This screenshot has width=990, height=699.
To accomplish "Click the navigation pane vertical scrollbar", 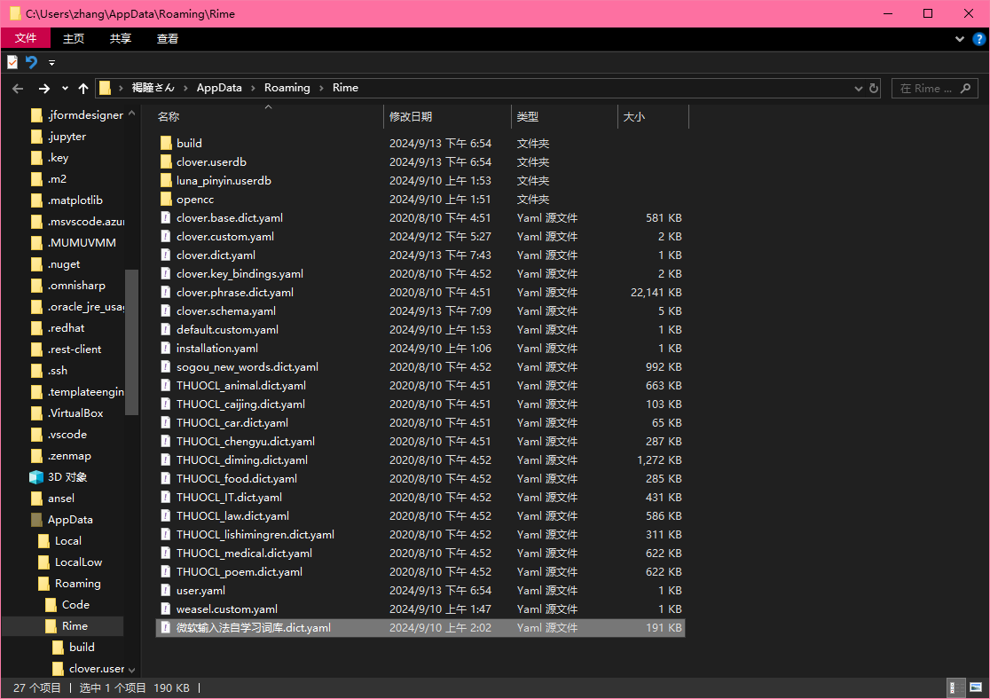I will tap(131, 342).
